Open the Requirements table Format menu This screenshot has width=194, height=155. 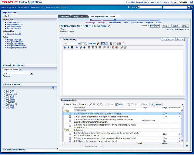point(82,104)
